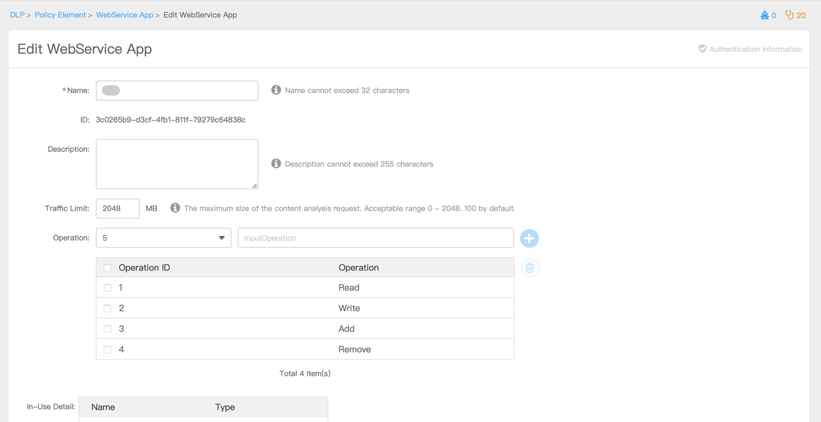This screenshot has height=422, width=821.
Task: Click the Traffic Limit value field
Action: pyautogui.click(x=117, y=208)
